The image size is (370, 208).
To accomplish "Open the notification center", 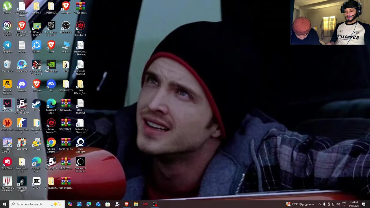I will 364,204.
